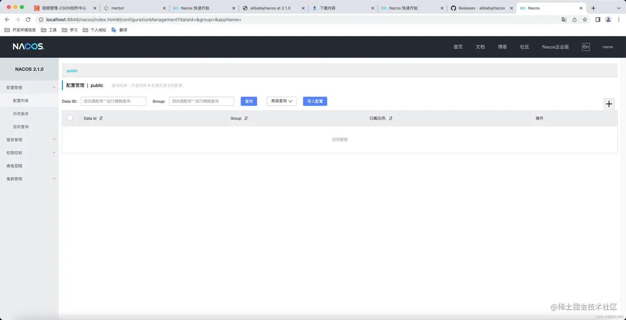Click the site info icon in address bar
The width and height of the screenshot is (626, 320).
41,19
